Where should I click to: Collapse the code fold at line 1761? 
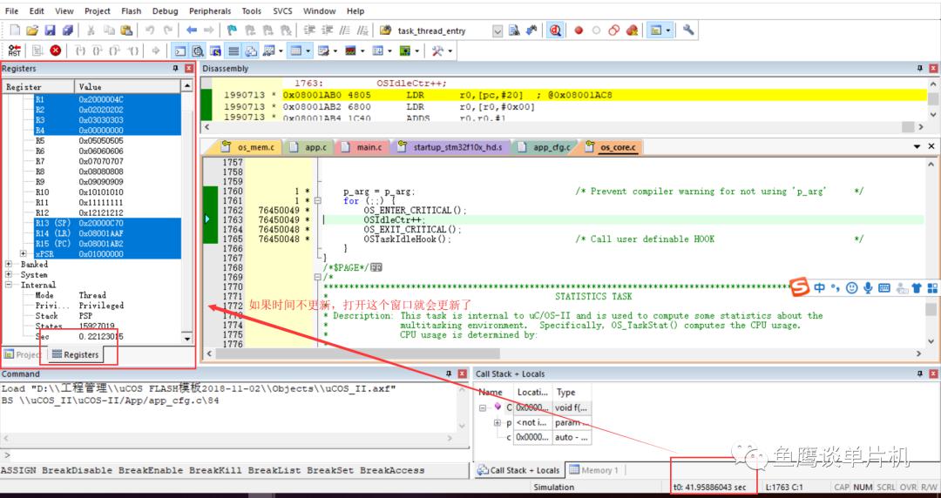[317, 201]
